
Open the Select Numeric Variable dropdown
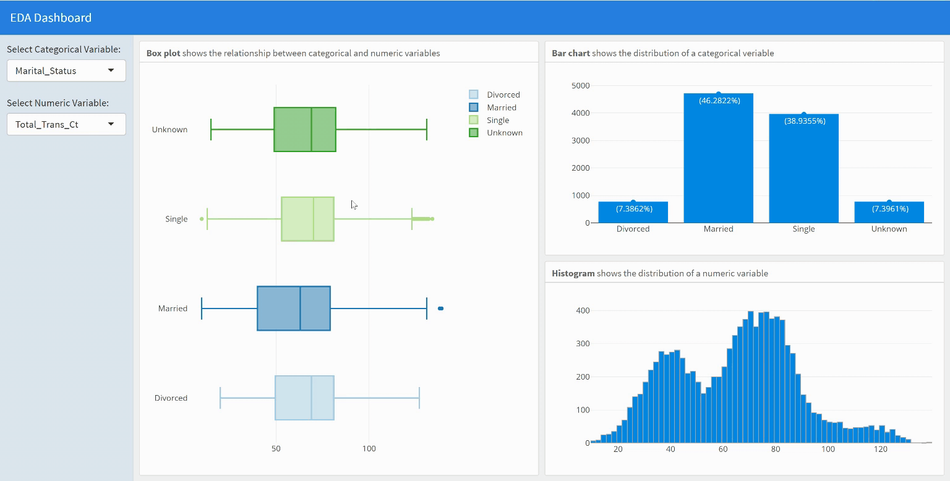tap(66, 124)
